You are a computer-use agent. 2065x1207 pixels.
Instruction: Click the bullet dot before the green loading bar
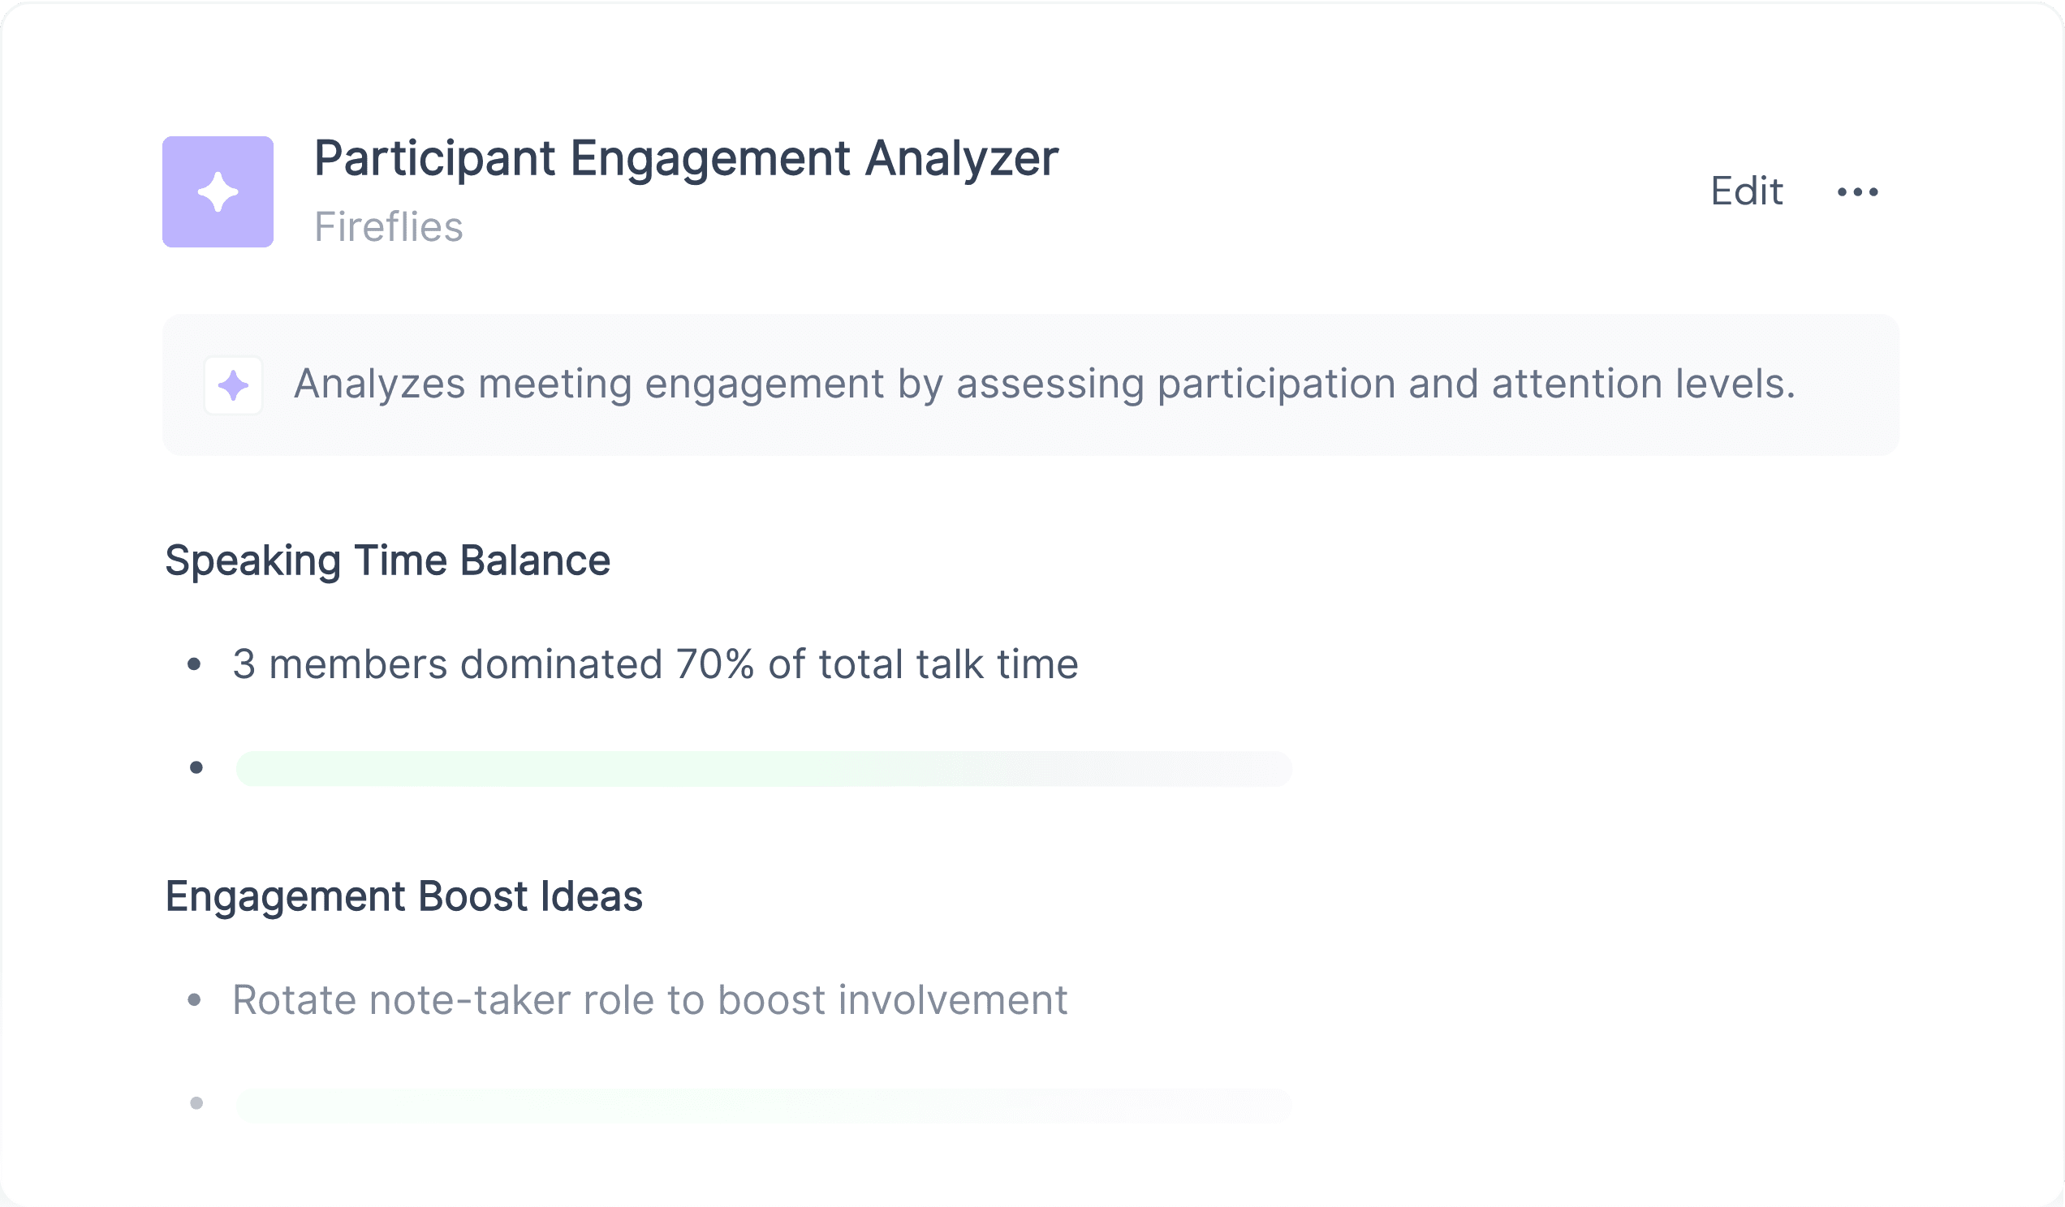click(x=196, y=767)
